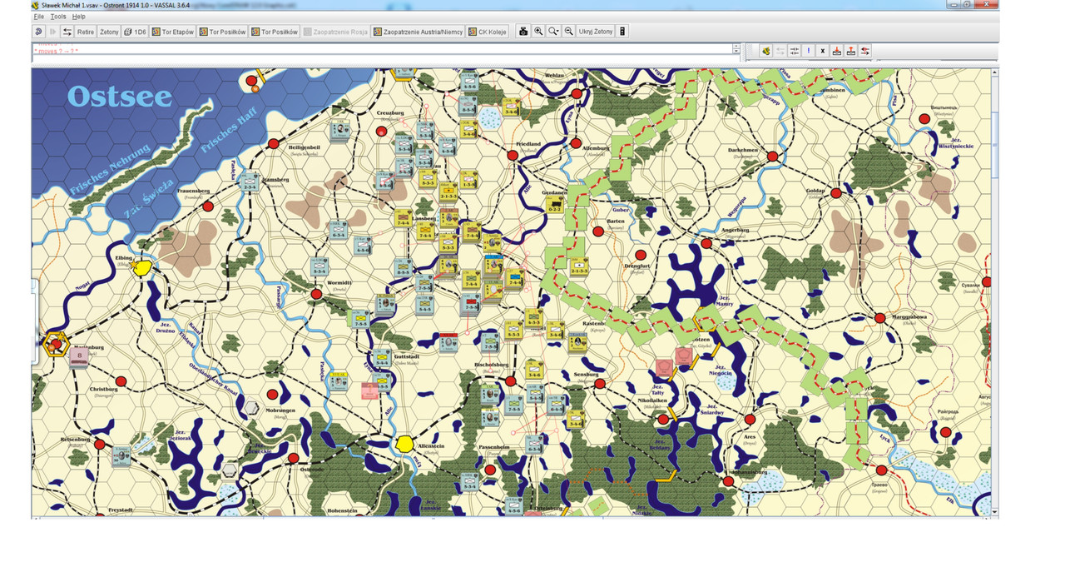Click the Goldap city label
Image resolution: width=1065 pixels, height=577 pixels.
coord(815,191)
